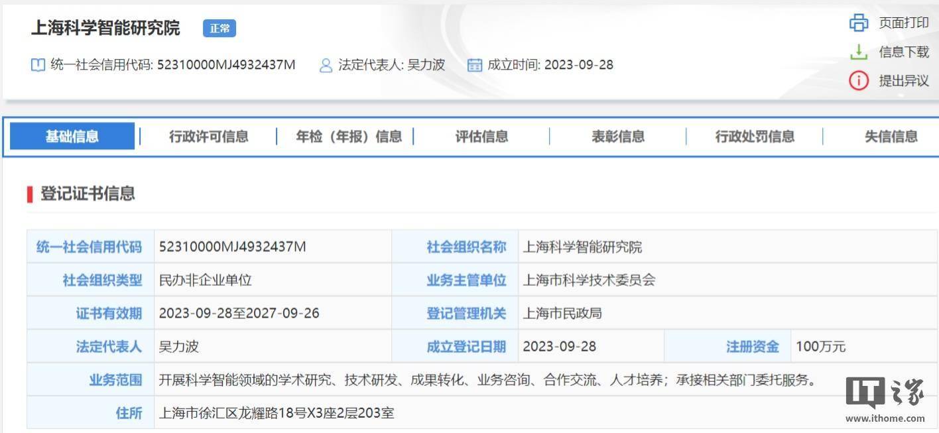Click the green download icon
939x433 pixels.
click(x=859, y=52)
